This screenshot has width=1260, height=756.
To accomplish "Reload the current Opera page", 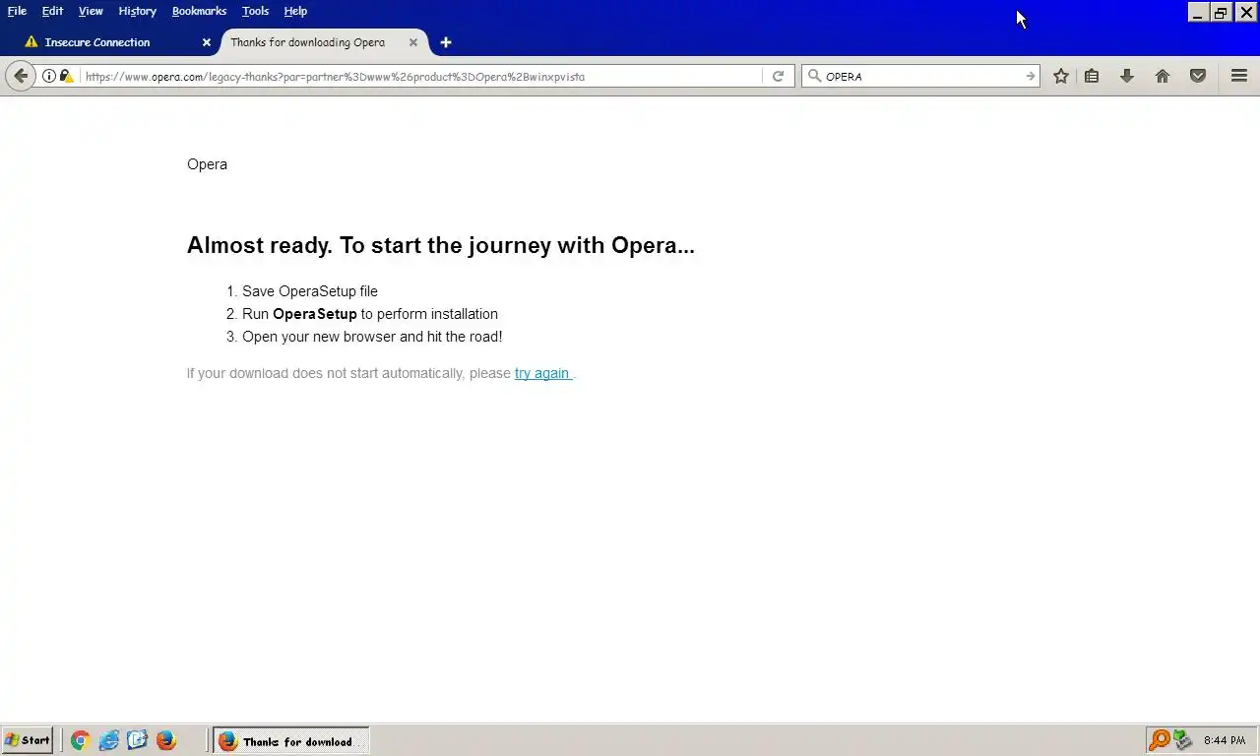I will [778, 76].
